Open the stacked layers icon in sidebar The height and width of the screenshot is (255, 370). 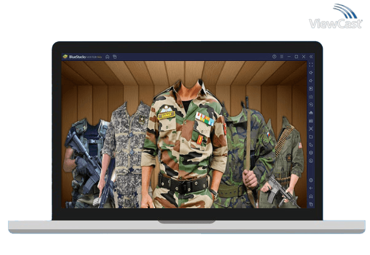[x=311, y=153]
